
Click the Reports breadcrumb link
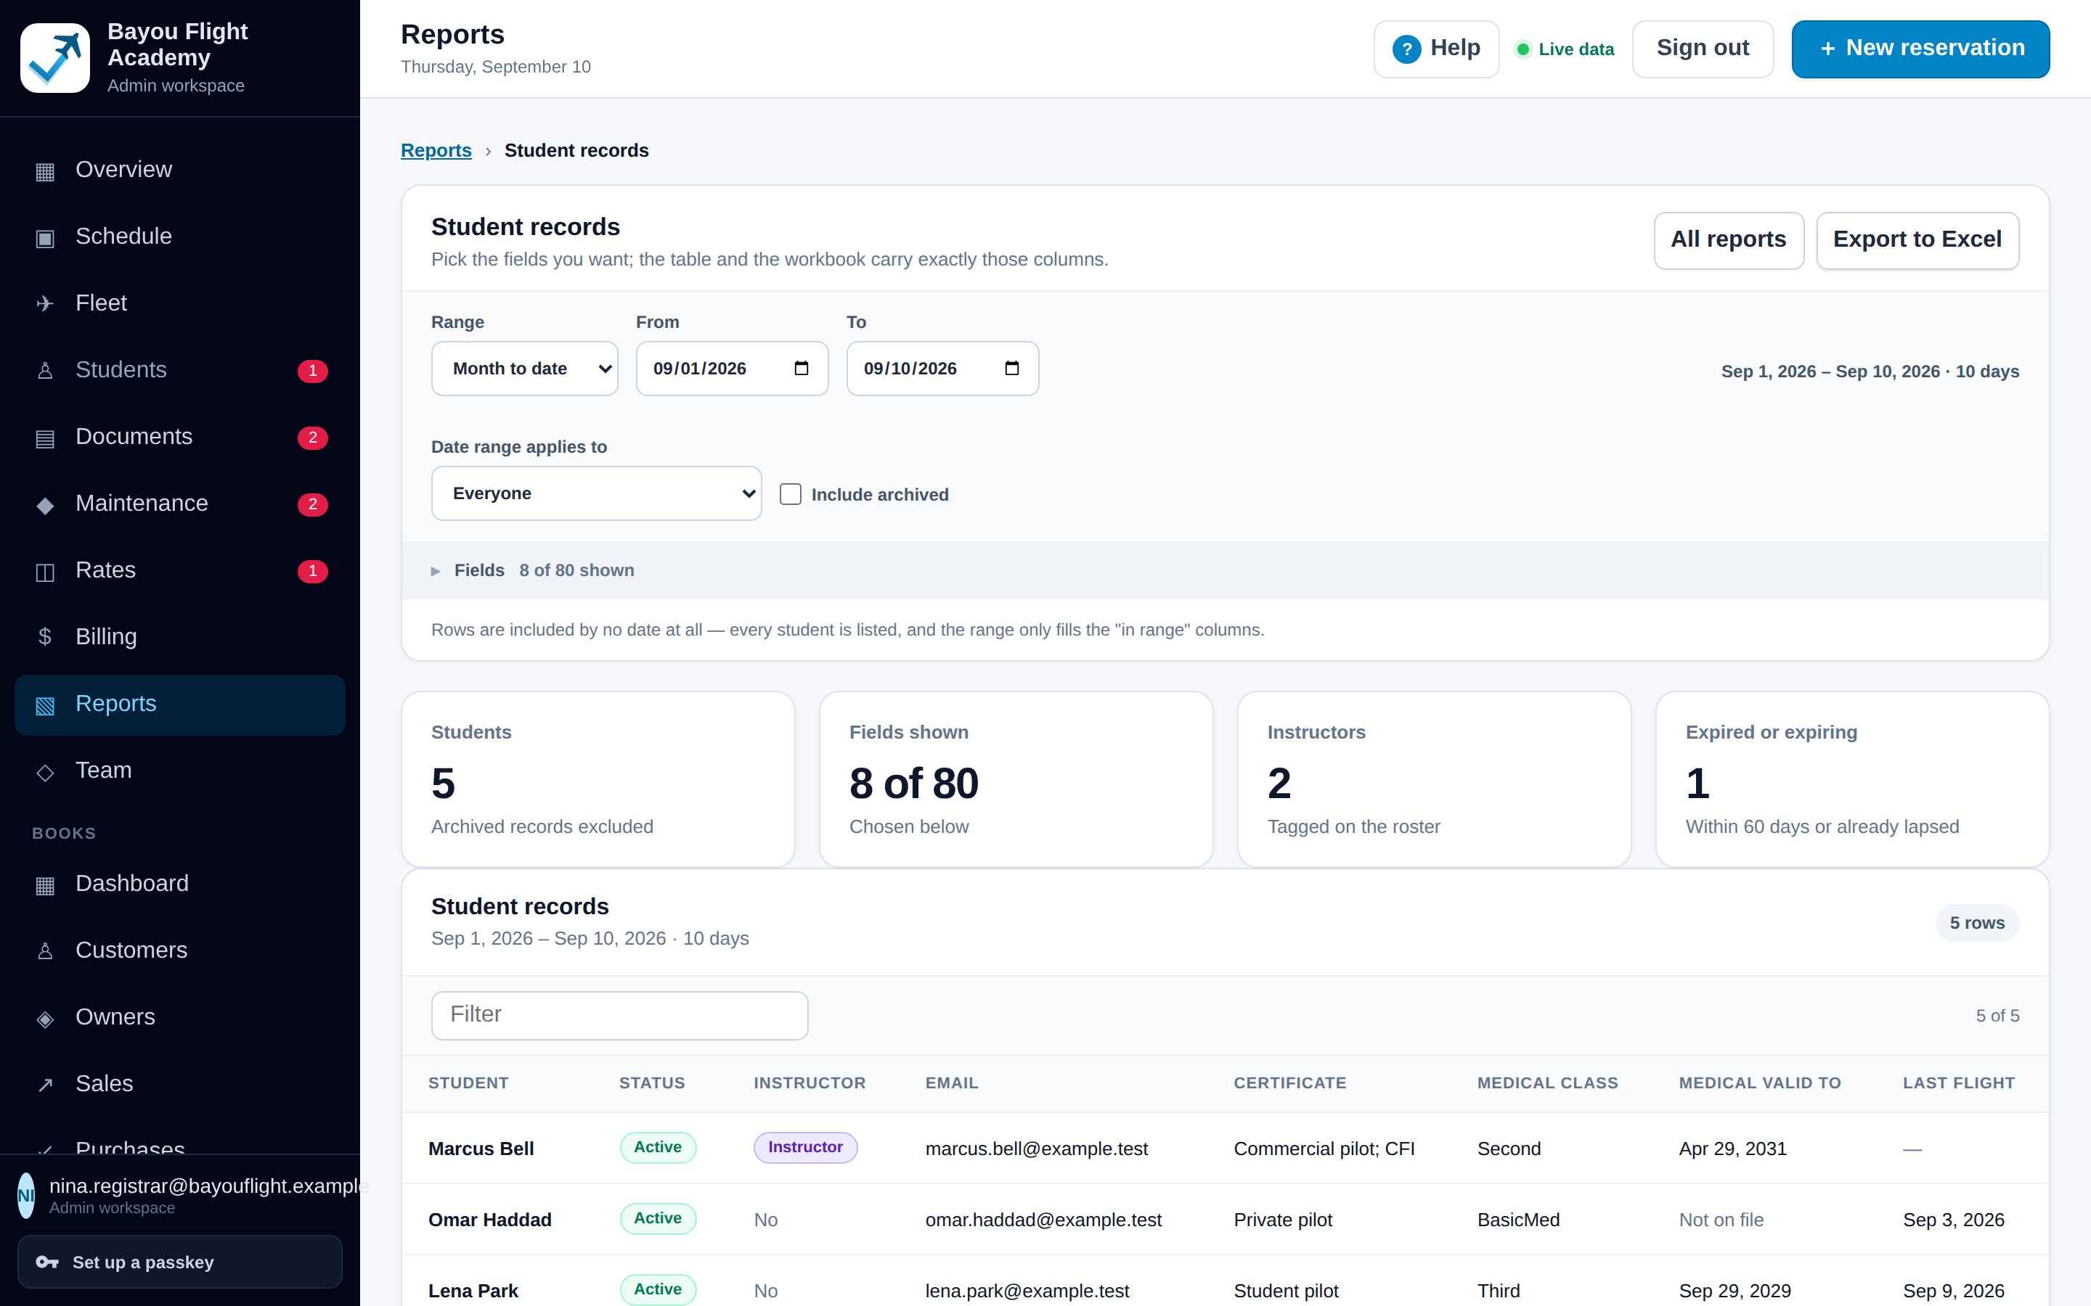436,150
